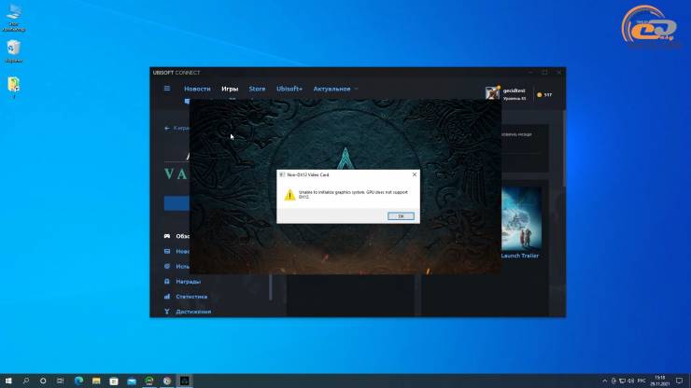Select the This PC desktop icon

[14, 18]
